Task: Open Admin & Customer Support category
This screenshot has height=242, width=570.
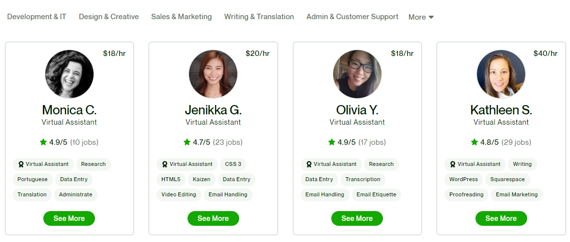Action: coord(352,17)
